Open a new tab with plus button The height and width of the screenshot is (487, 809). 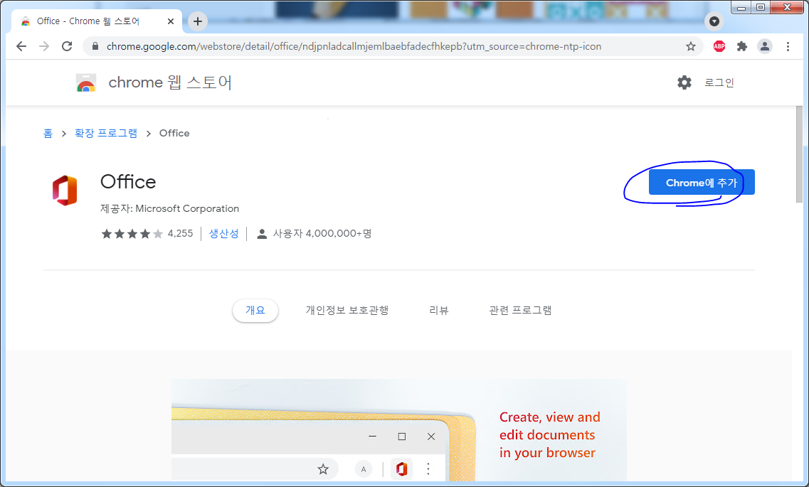198,21
